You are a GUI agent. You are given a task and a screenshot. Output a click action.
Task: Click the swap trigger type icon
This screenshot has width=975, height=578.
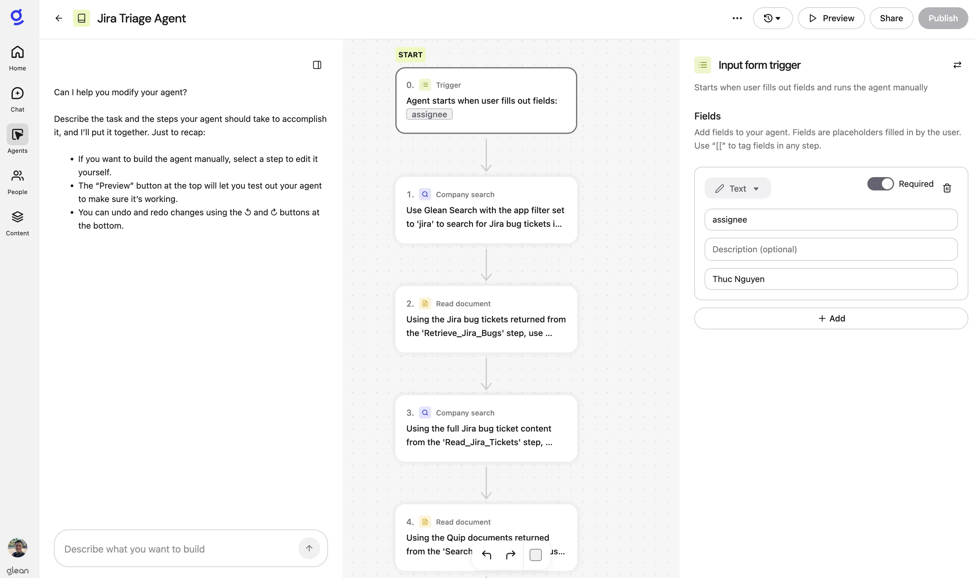click(957, 65)
